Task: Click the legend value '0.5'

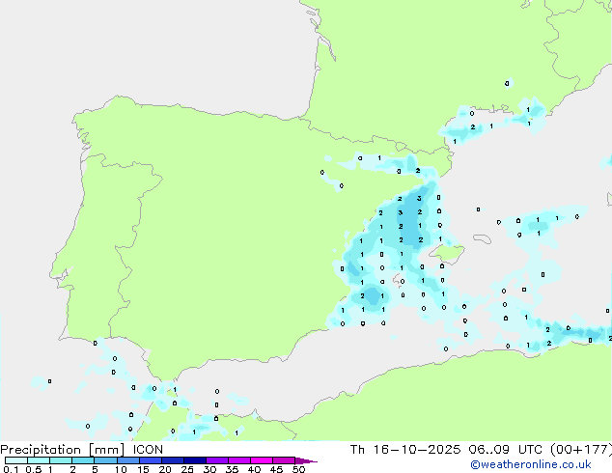Action: (x=33, y=469)
